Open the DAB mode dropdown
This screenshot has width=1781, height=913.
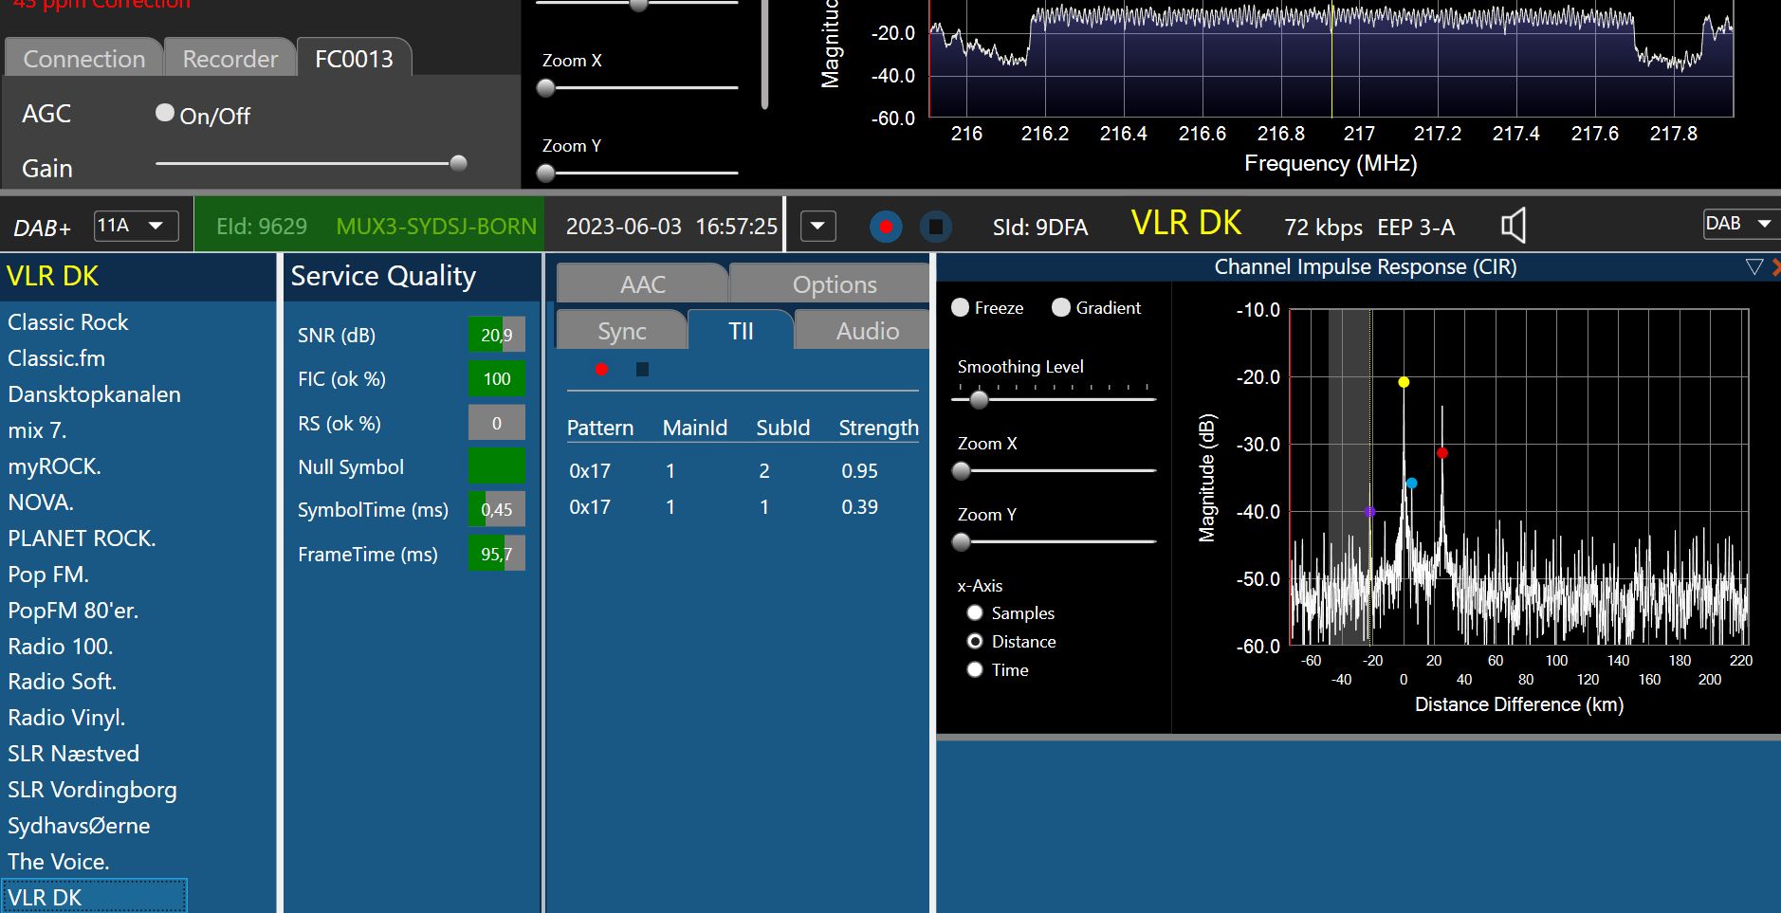pyautogui.click(x=1738, y=224)
